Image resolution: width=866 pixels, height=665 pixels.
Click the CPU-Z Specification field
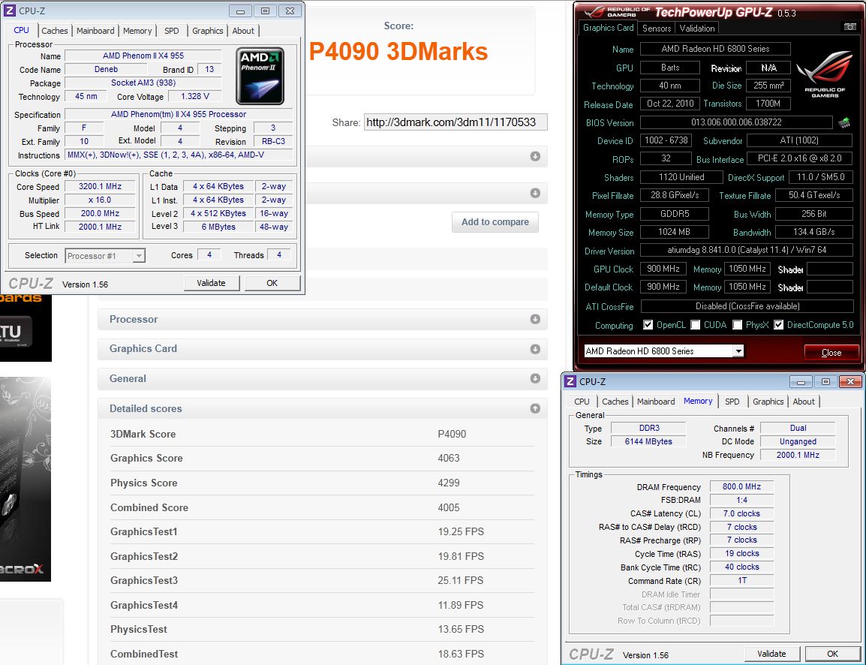[179, 114]
